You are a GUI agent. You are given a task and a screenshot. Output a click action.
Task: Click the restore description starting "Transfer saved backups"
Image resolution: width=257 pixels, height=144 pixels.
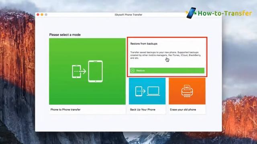tap(165, 55)
